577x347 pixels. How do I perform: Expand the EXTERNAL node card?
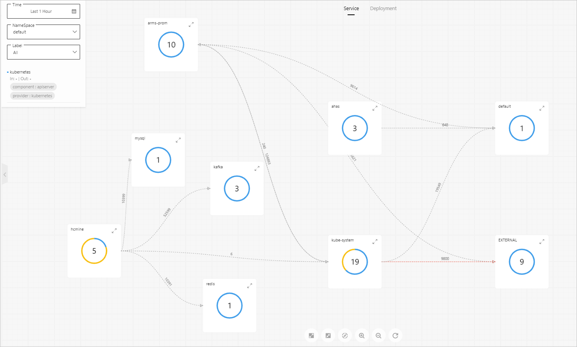(542, 242)
